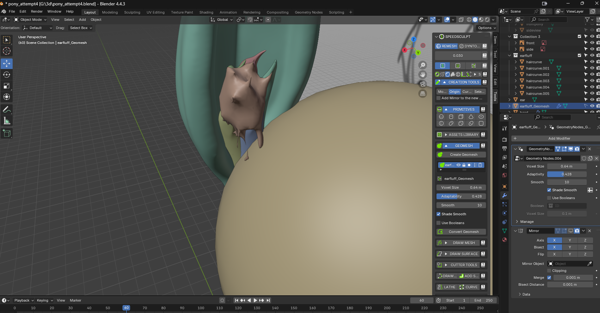Enable Use Booleans in SpeedSculpt panel
This screenshot has width=600, height=313.
click(x=438, y=223)
